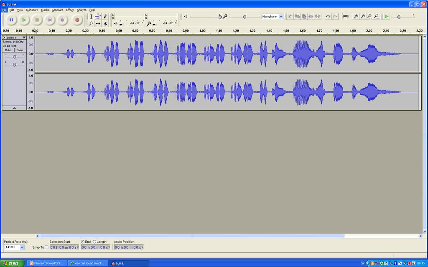Start playback with the green Play button

point(24,20)
